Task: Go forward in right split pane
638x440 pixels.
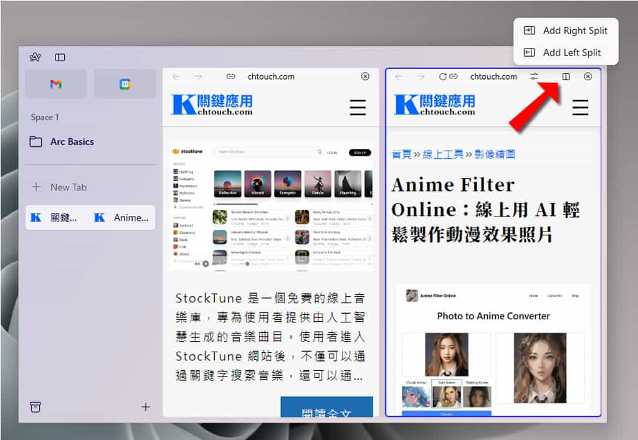Action: pyautogui.click(x=421, y=77)
